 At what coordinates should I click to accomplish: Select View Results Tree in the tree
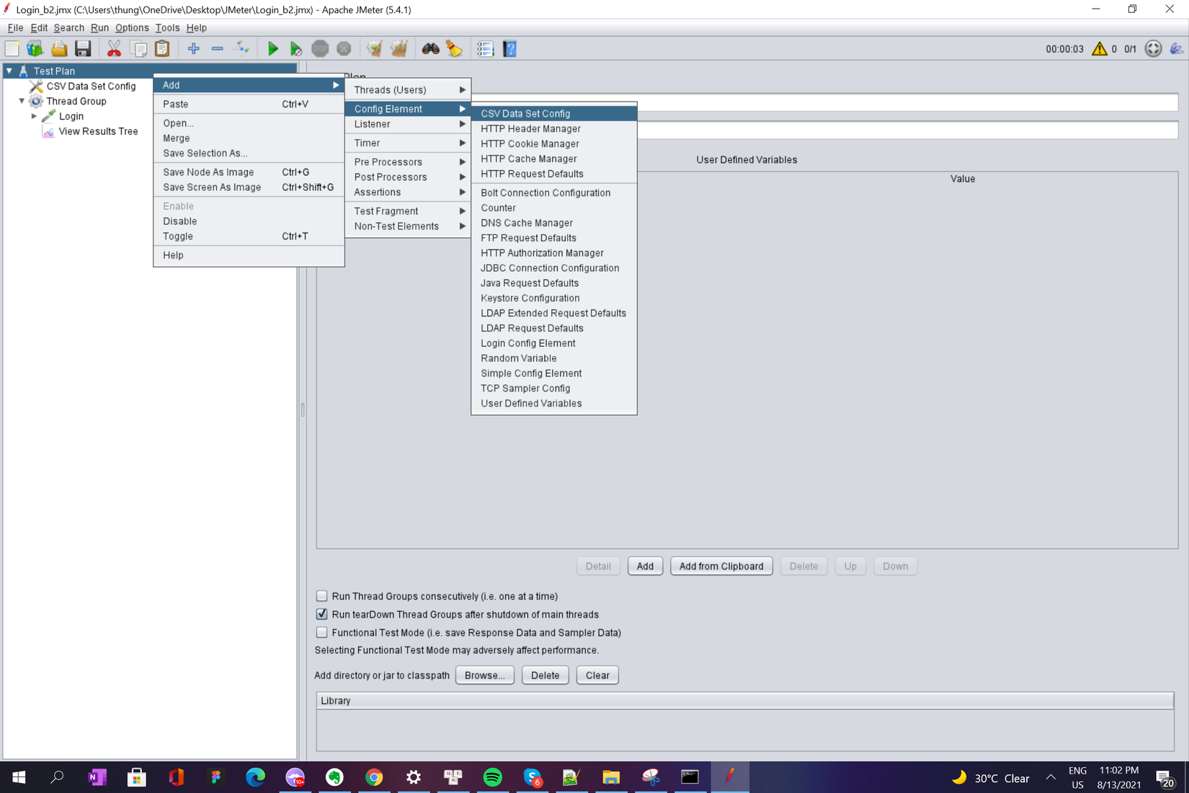[x=98, y=131]
